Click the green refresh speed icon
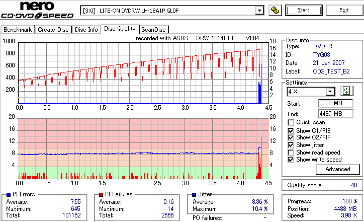Image resolution: width=364 pixels, height=222 pixels. [346, 91]
